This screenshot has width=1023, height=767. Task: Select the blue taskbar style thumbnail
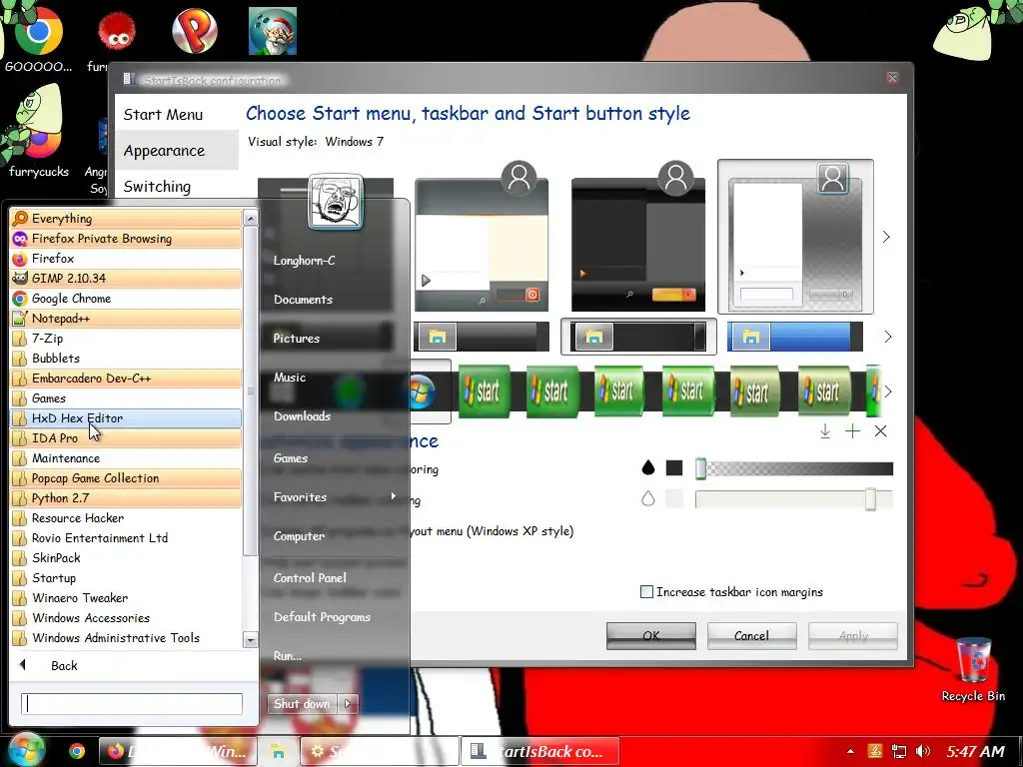(794, 338)
